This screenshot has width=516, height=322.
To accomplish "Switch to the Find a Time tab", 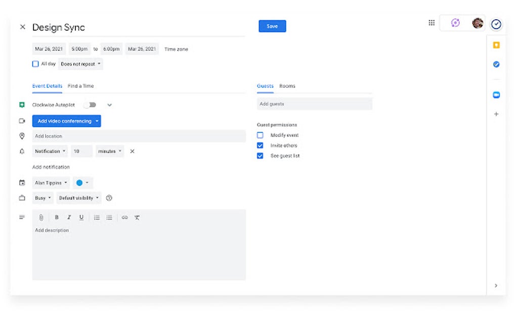I will click(80, 86).
